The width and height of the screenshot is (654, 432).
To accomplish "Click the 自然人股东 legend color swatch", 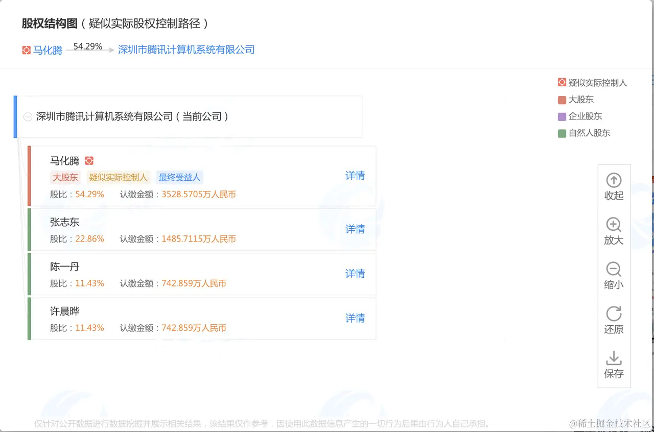I will tap(562, 133).
